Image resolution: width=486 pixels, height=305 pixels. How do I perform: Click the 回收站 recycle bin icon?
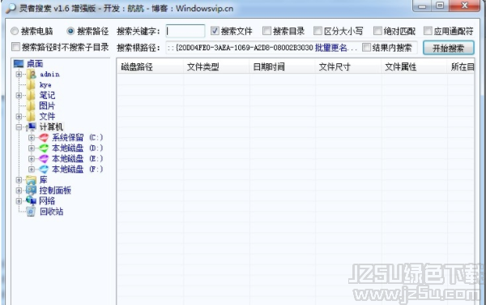point(31,211)
